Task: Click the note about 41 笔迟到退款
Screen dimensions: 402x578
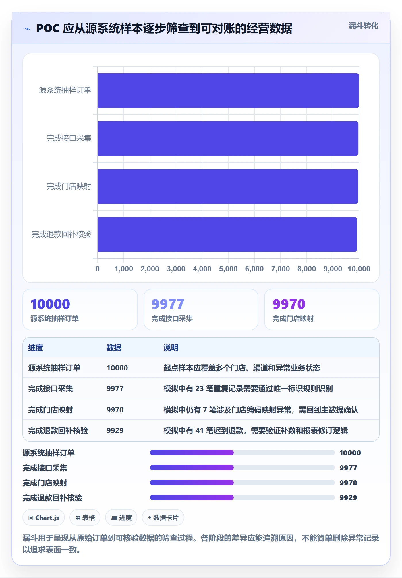Action: [x=256, y=430]
